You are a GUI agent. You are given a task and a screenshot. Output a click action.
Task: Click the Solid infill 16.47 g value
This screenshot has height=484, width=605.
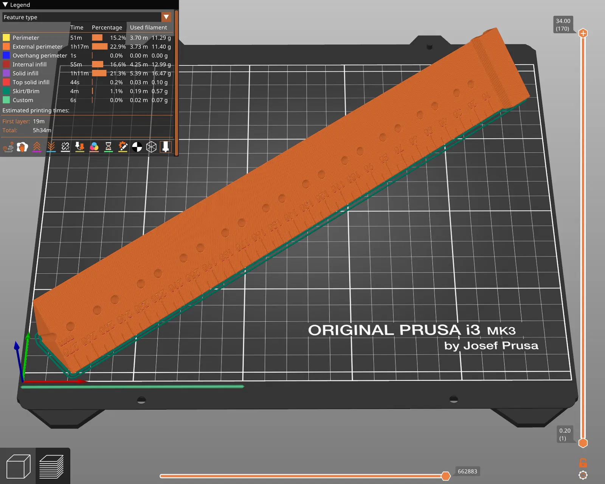coord(161,73)
